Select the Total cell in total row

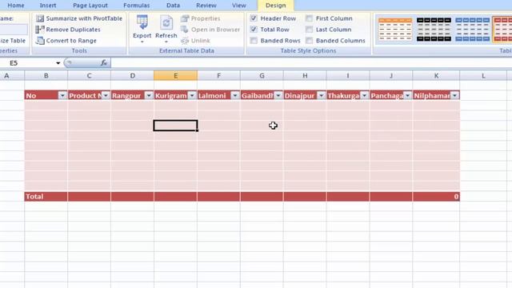coord(46,196)
